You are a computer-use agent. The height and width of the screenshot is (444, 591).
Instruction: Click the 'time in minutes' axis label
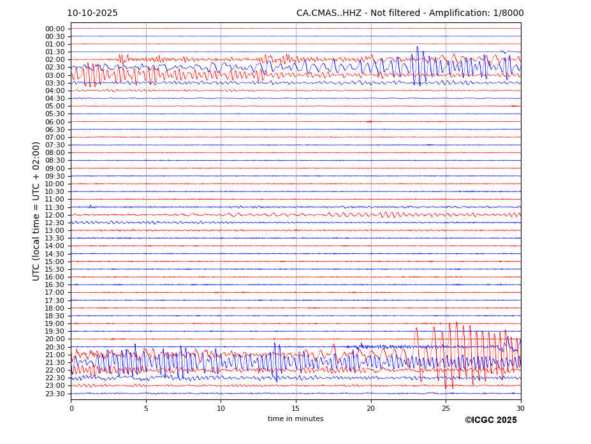pyautogui.click(x=295, y=419)
